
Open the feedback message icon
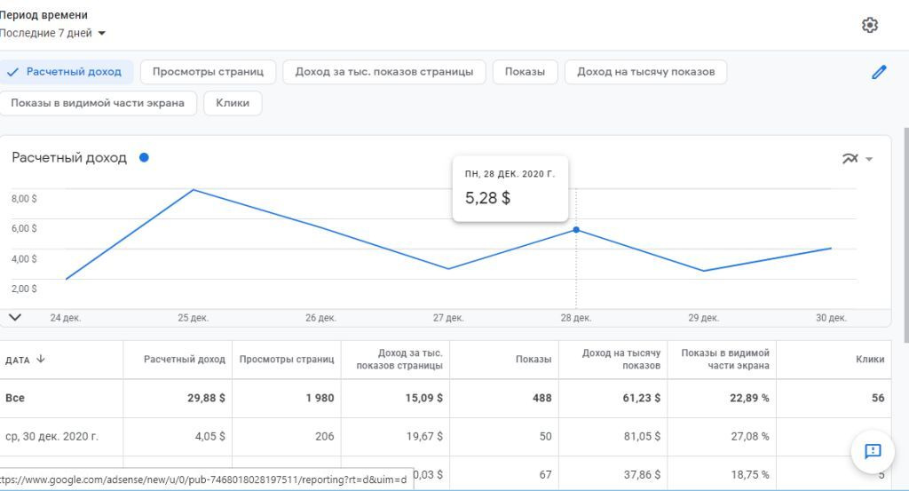click(x=873, y=451)
